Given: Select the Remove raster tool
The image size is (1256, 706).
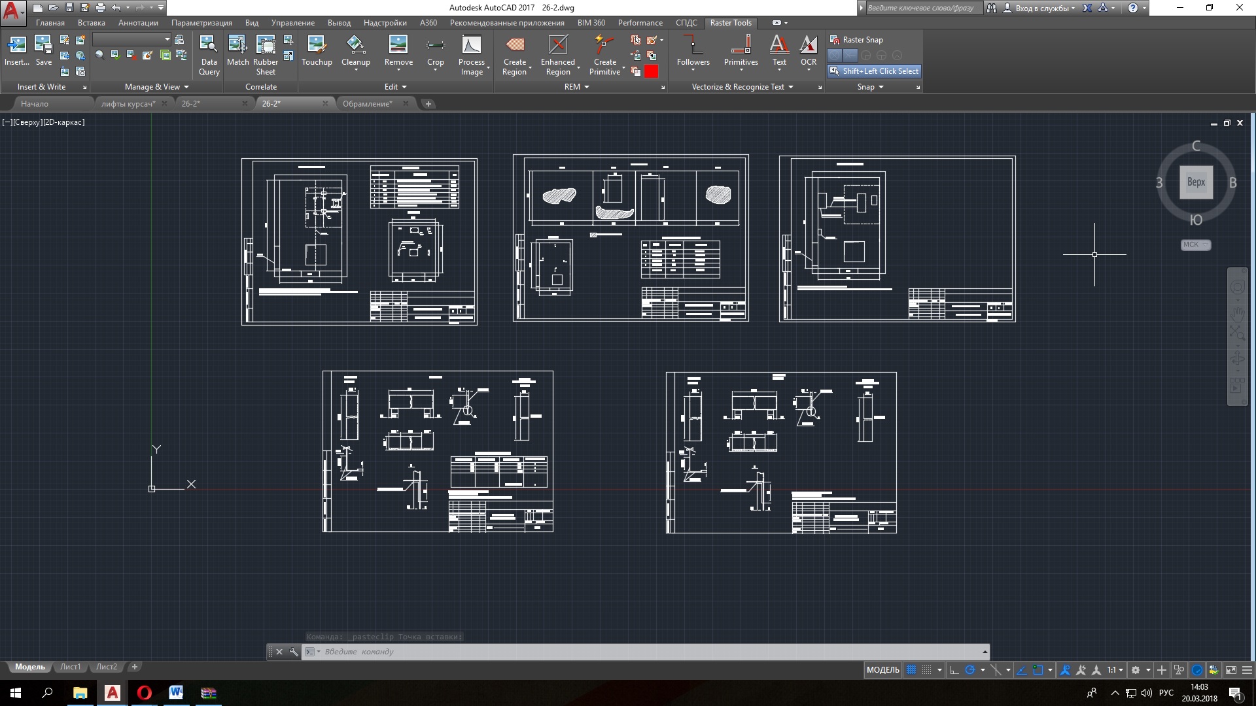Looking at the screenshot, I should coord(398,52).
